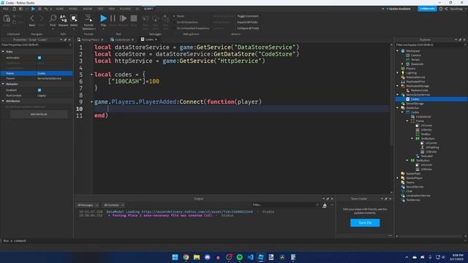The height and width of the screenshot is (263, 468).
Task: Select RedeemCode in the Explorer tree
Action: (419, 91)
